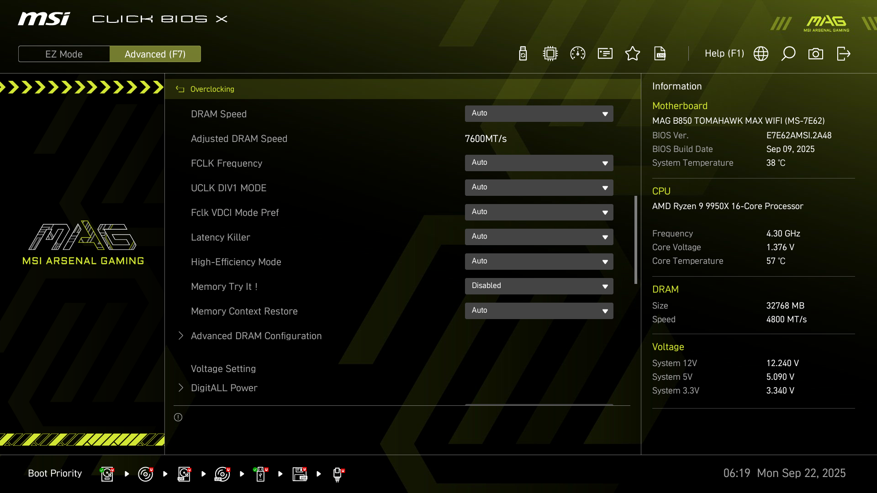Expand the DigitALL Power submenu
The height and width of the screenshot is (493, 877).
click(x=224, y=388)
